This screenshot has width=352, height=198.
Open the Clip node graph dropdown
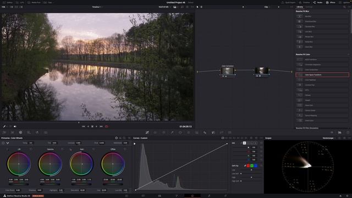click(267, 7)
